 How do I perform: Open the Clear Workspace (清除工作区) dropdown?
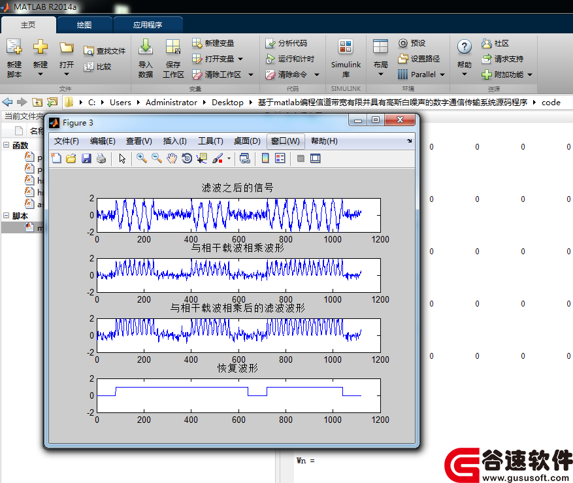pyautogui.click(x=251, y=75)
